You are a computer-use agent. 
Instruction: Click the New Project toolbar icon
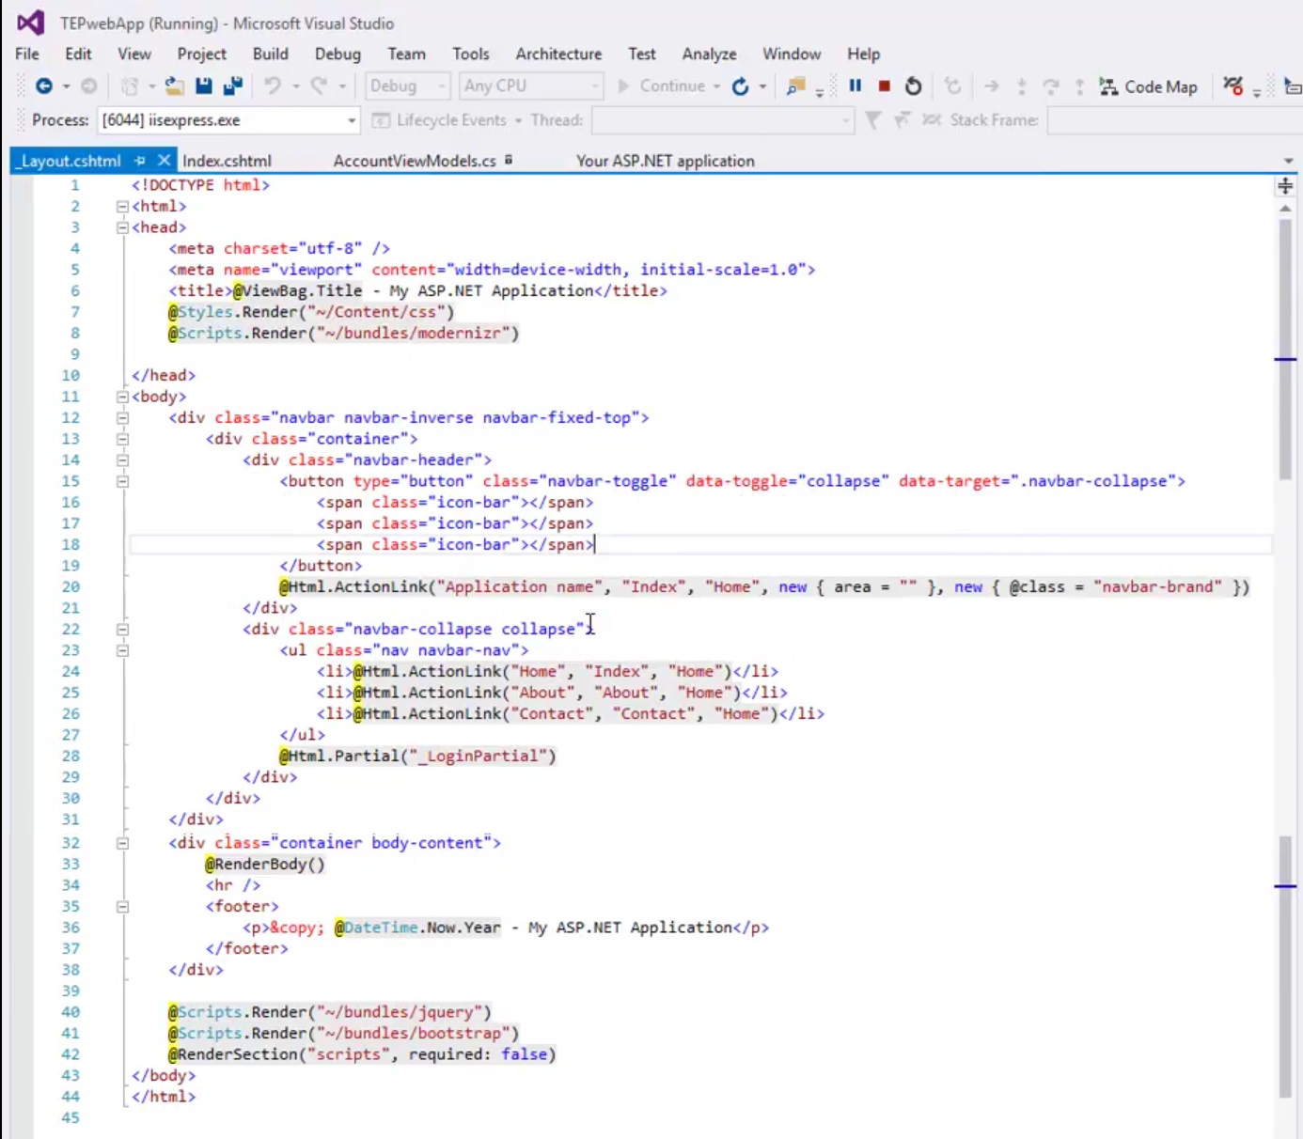point(130,86)
